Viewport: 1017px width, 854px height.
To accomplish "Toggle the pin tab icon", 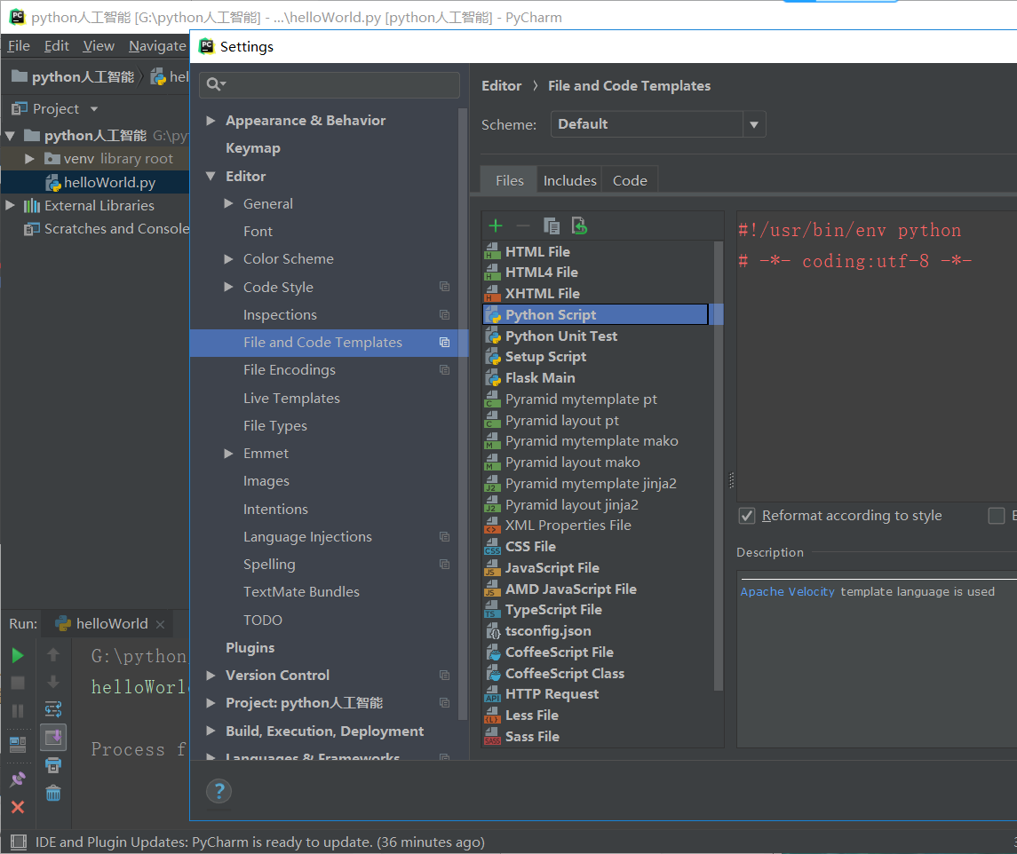I will point(18,777).
